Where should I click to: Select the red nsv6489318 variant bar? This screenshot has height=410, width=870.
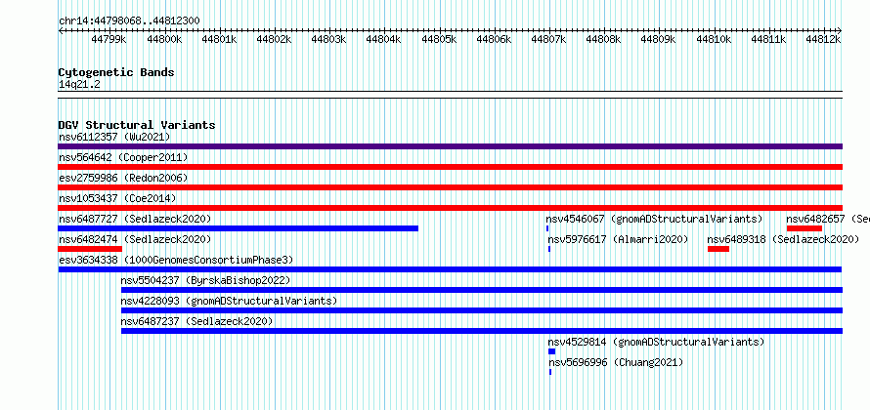(718, 249)
